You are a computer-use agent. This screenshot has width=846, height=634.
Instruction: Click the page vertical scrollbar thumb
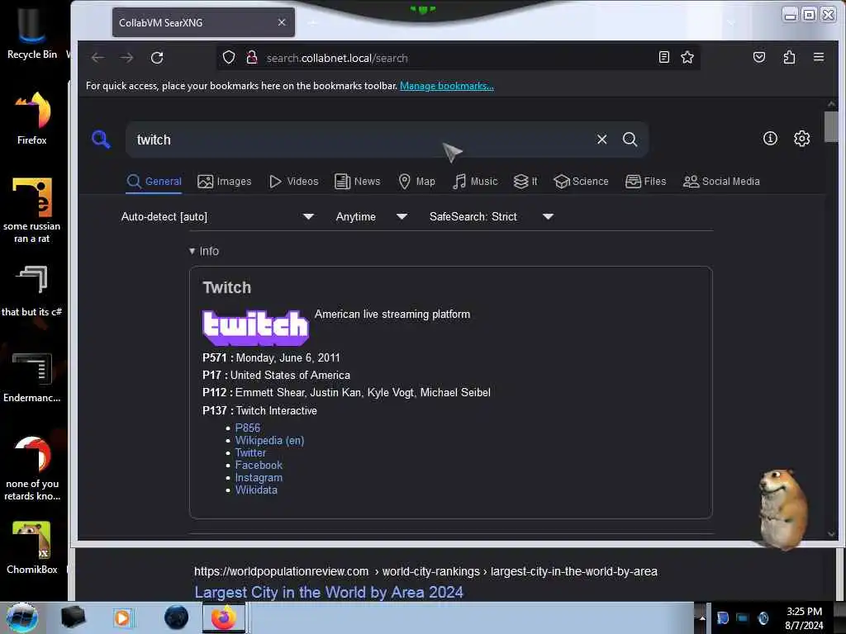click(x=831, y=127)
